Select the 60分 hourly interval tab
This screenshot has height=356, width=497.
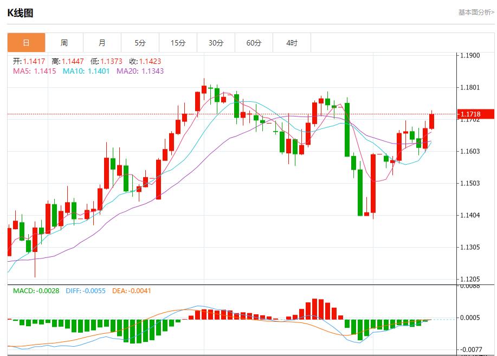[x=253, y=42]
